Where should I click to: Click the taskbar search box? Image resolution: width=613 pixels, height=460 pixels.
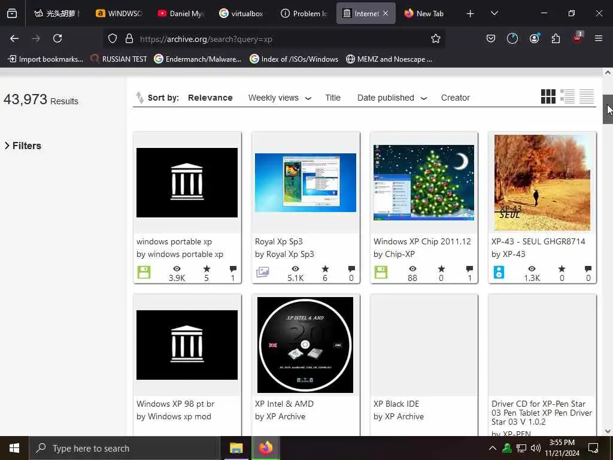click(125, 448)
